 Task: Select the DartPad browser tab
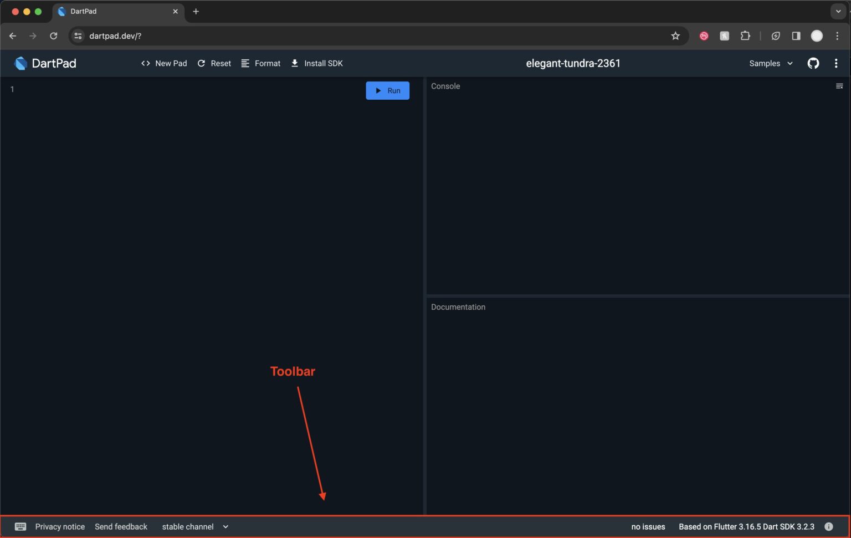[111, 11]
